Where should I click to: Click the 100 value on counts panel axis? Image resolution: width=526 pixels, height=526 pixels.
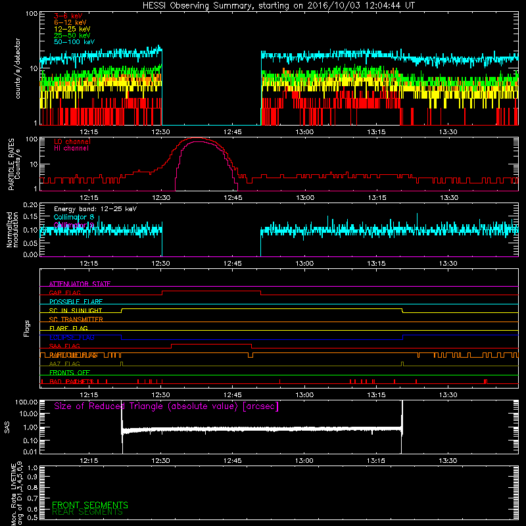[x=32, y=14]
